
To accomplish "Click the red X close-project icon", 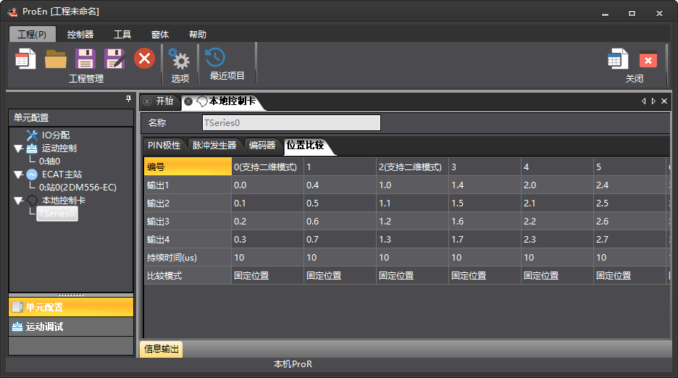I will 144,59.
